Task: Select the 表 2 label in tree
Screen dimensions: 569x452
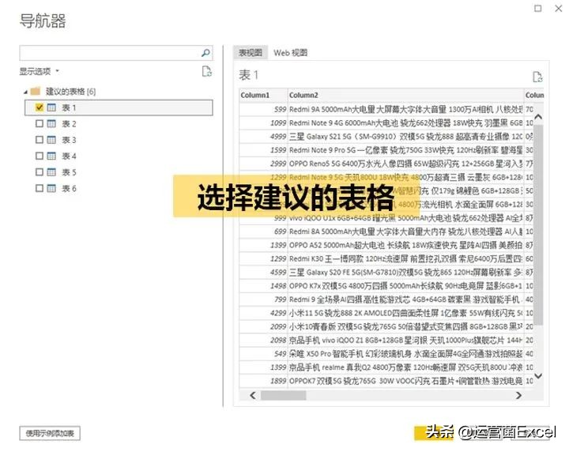Action: click(x=69, y=124)
